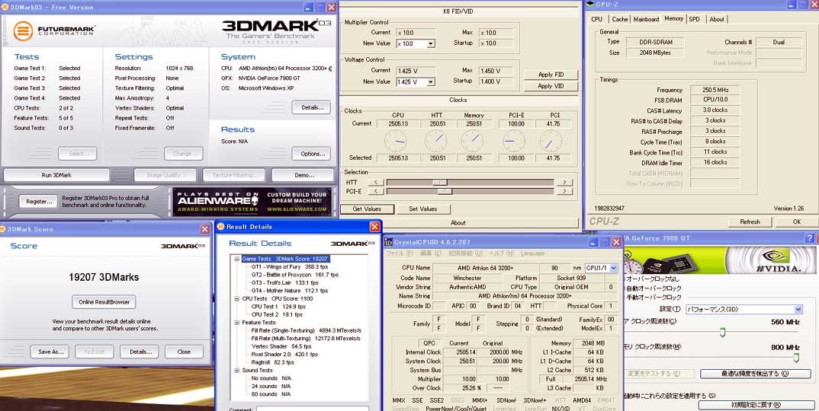Click the Result Details title bar icon
Viewport: 819px width, 411px height.
click(x=220, y=226)
